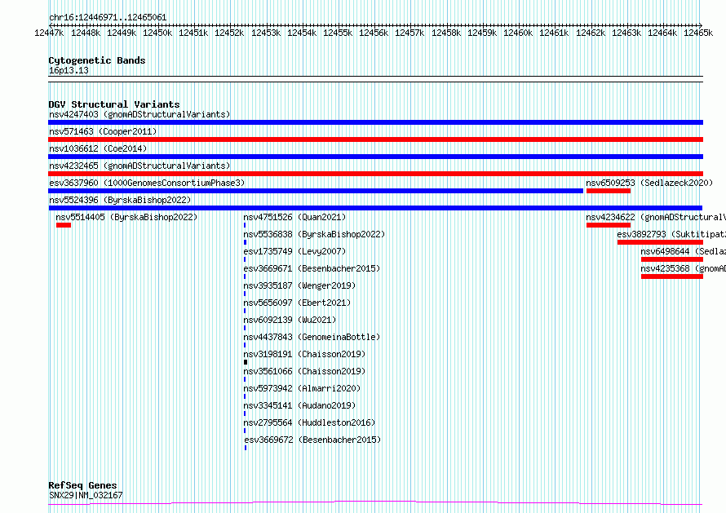Open nsv5973942 (Almarri2020) label

pyautogui.click(x=302, y=388)
